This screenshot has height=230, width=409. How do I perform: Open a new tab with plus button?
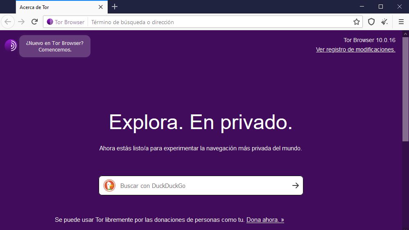(x=115, y=7)
